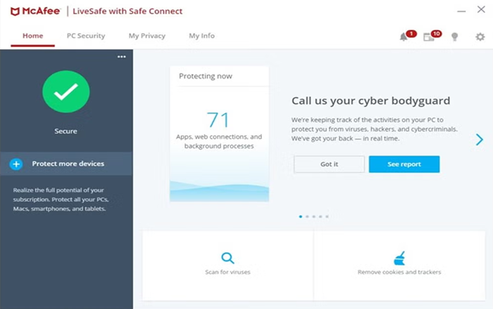
Task: Switch to the Home tab
Action: pyautogui.click(x=32, y=36)
